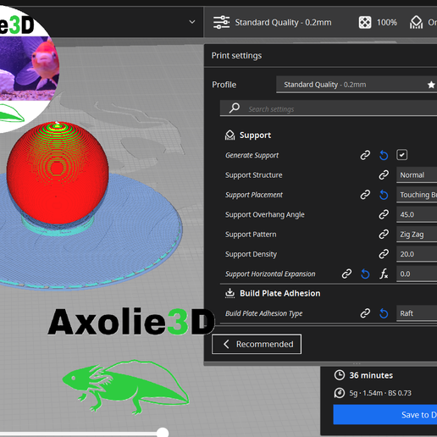Click the Standard Quality - 0.2mm header text
Viewport: 437px width, 437px height.
tap(283, 22)
